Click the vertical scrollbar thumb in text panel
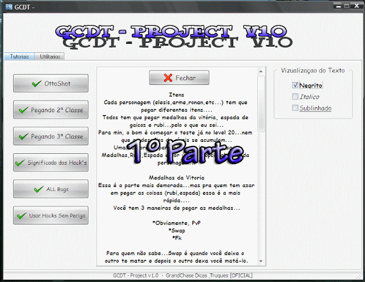 pyautogui.click(x=261, y=104)
